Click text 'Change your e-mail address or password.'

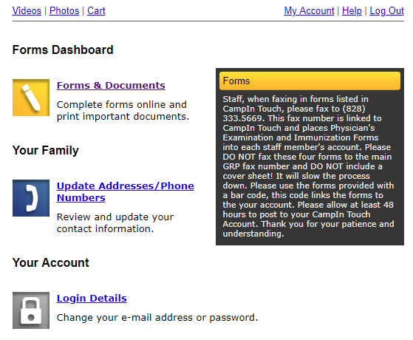point(157,318)
